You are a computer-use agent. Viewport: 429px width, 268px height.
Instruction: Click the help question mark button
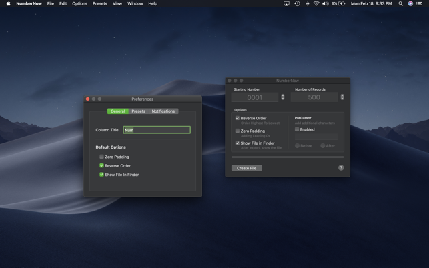coord(341,167)
